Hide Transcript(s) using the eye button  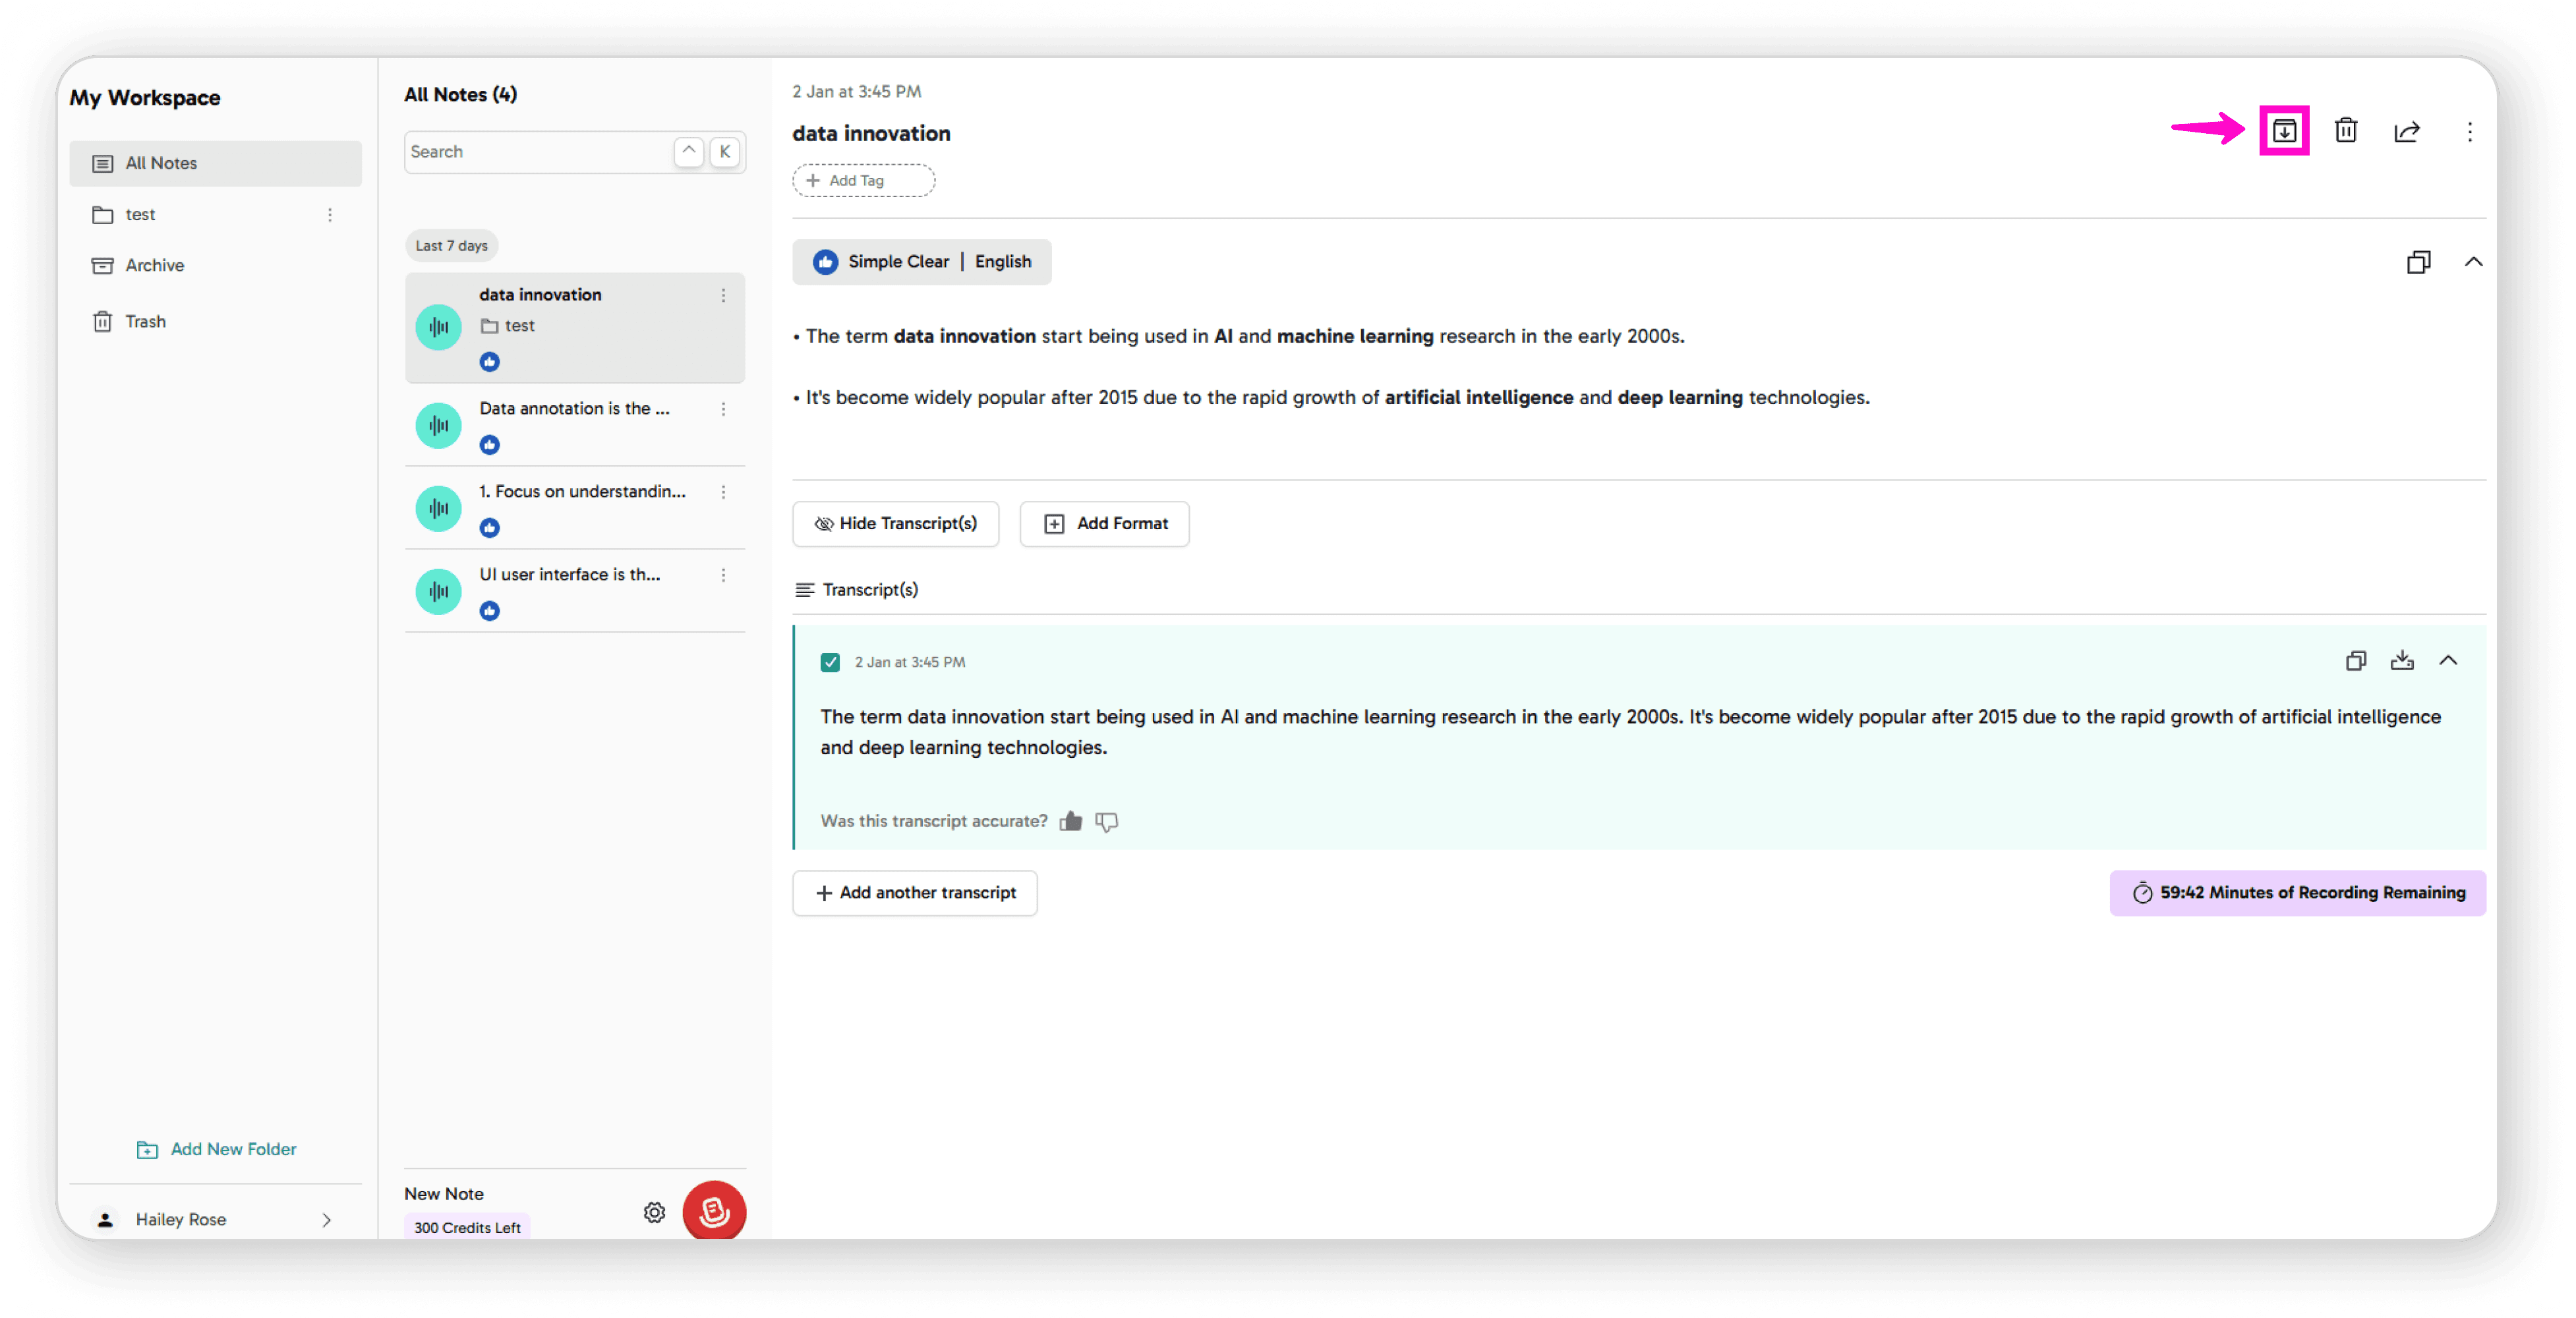coord(895,524)
